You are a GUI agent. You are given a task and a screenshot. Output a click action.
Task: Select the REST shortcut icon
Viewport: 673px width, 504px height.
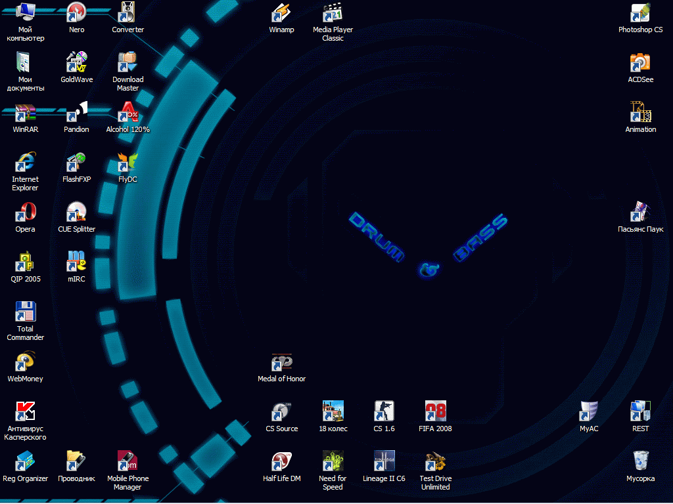coord(640,411)
